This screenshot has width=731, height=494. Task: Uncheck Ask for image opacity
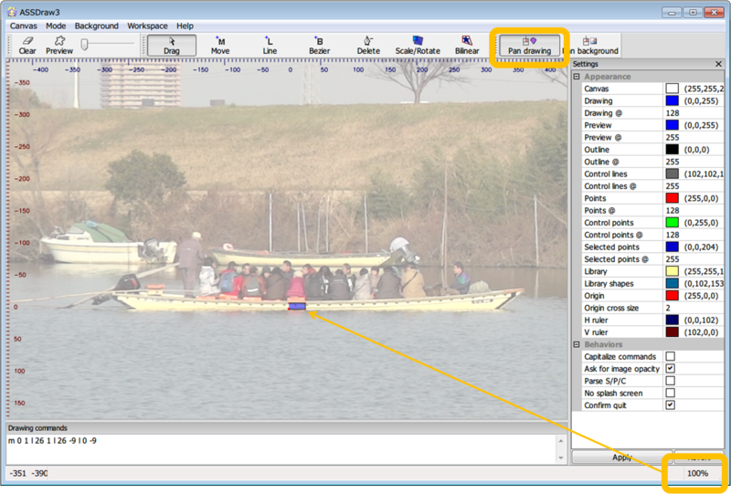(x=670, y=369)
